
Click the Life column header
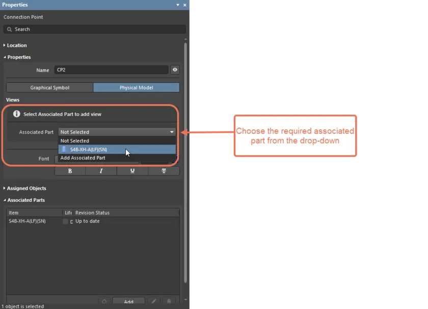click(68, 212)
